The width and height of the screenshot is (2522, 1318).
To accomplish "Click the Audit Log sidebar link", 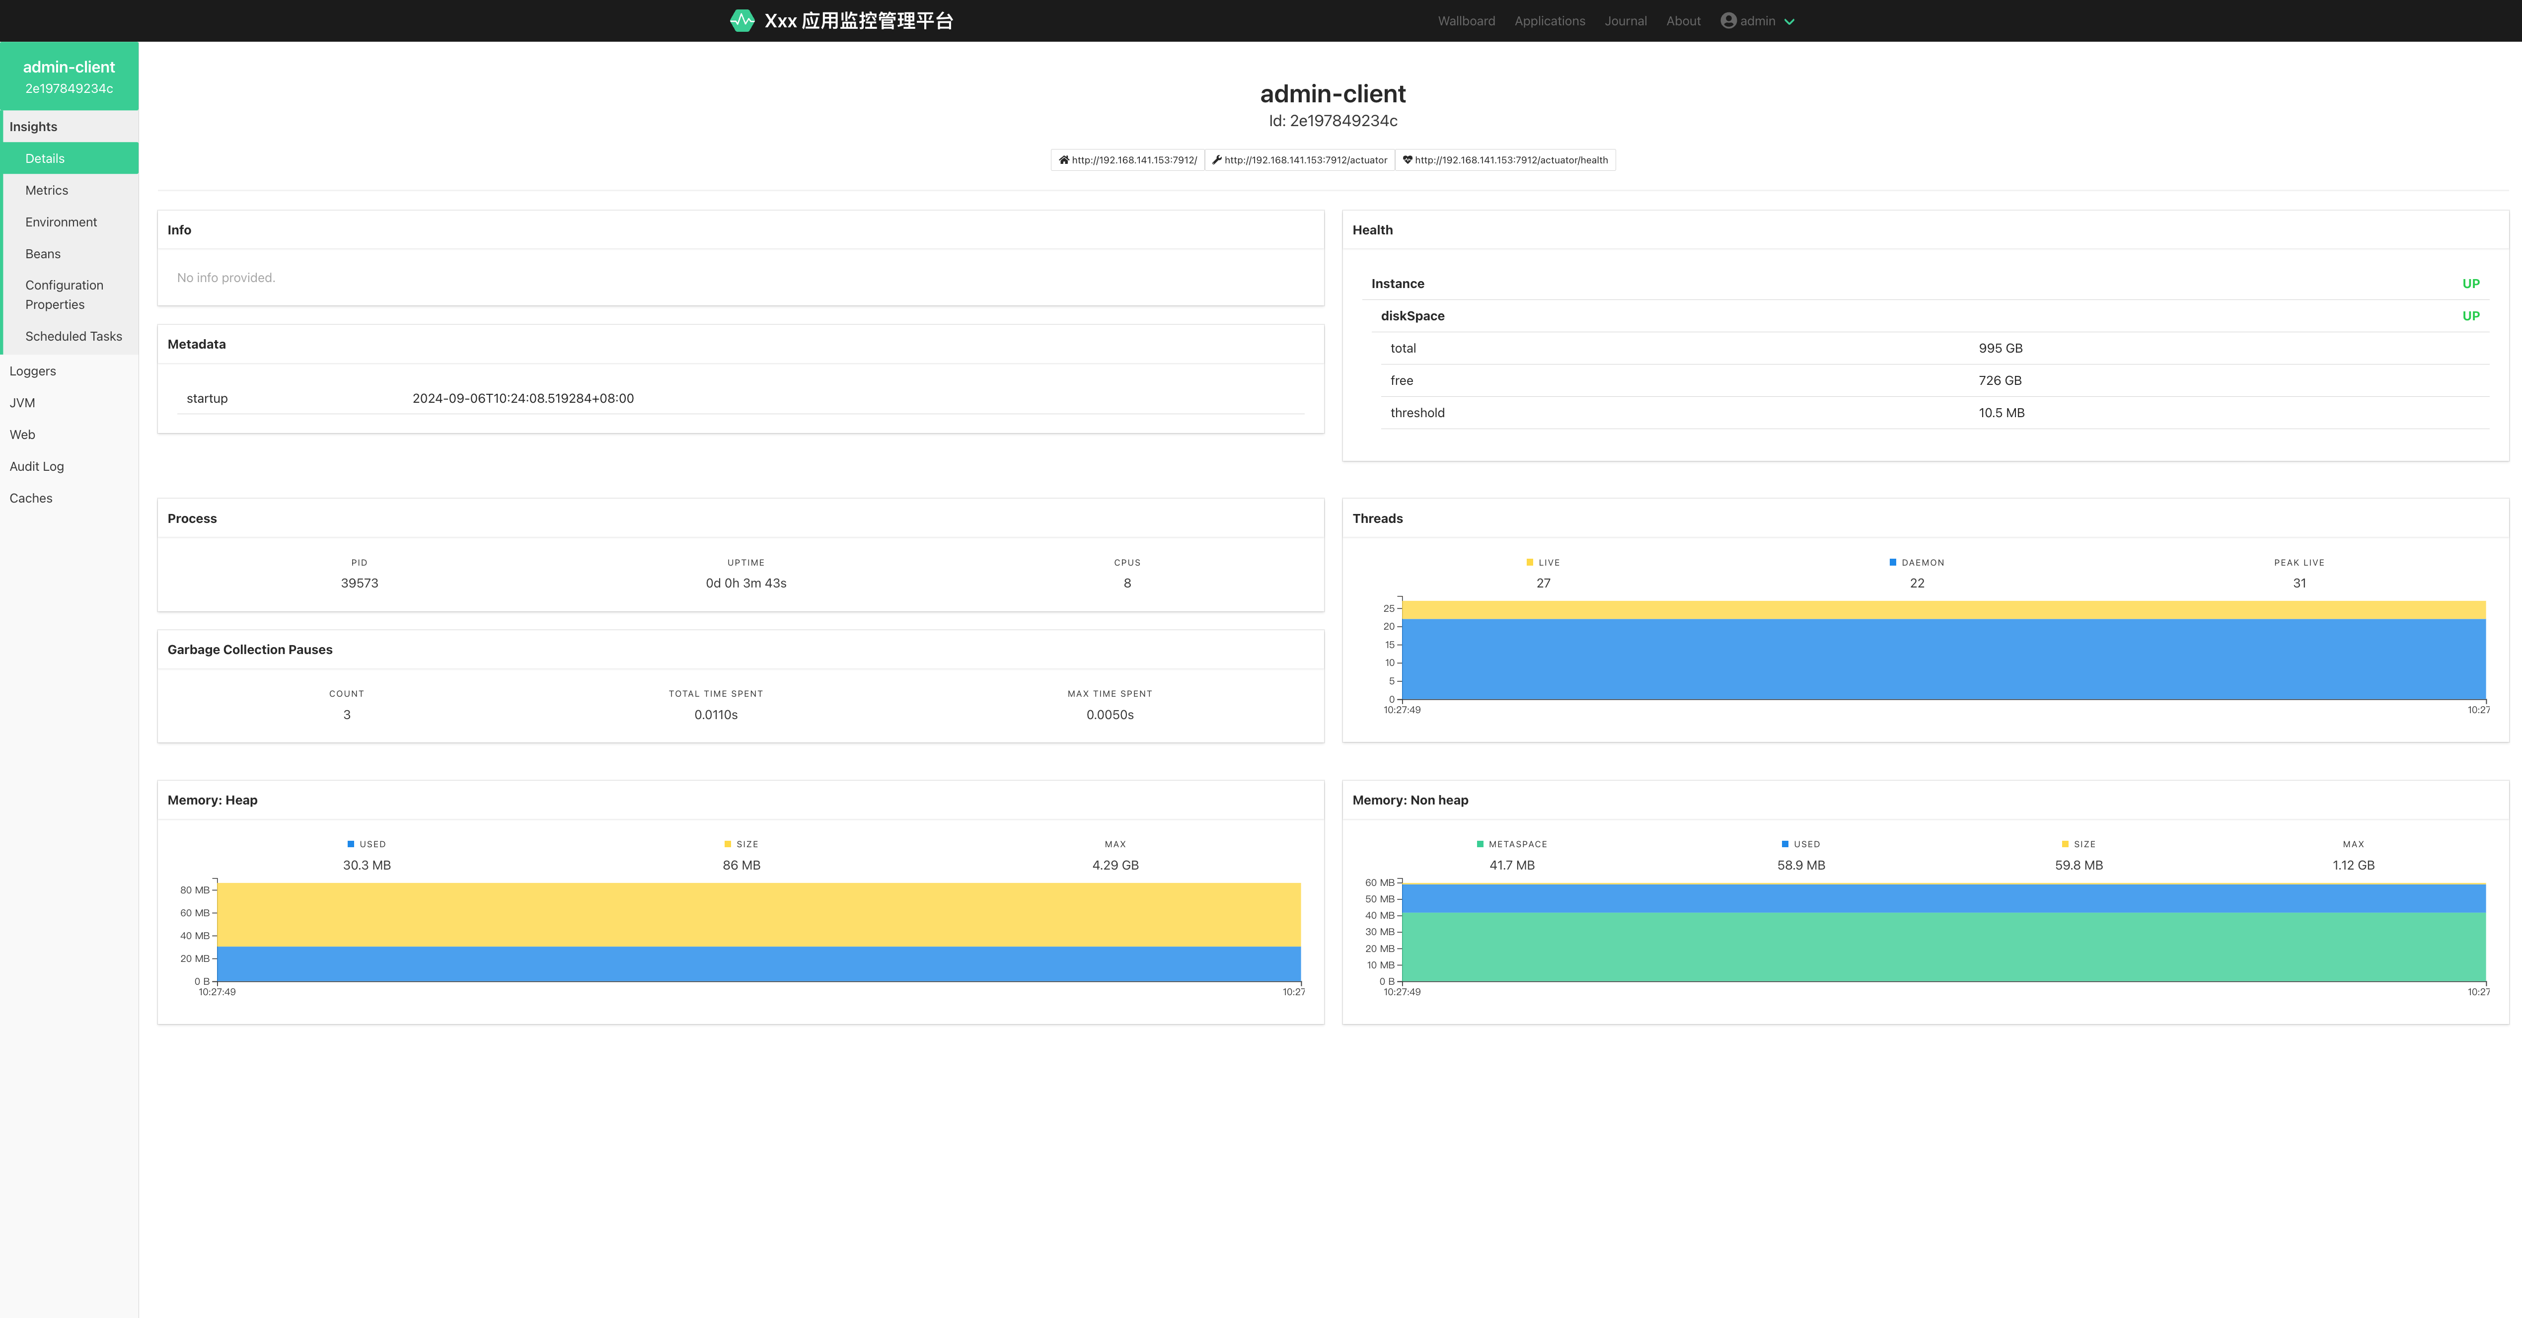I will (37, 465).
